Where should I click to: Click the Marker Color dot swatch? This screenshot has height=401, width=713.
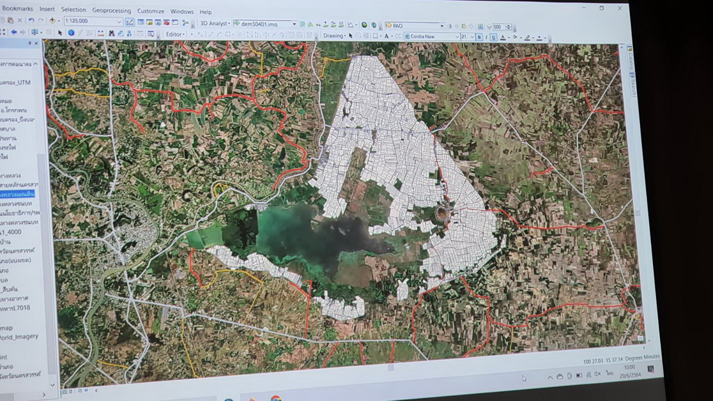pyautogui.click(x=539, y=38)
